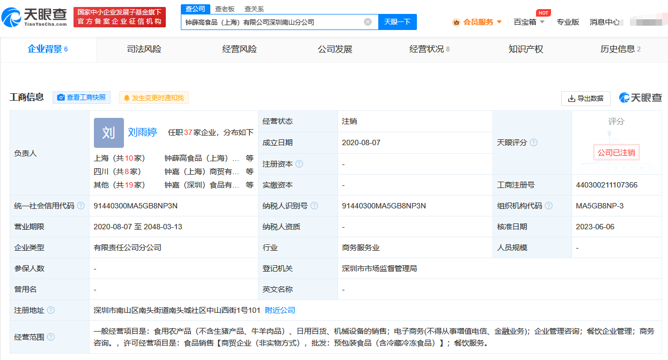668x360 pixels.
Task: Open the 钟薛高食品（上海）… company link
Action: (202, 158)
